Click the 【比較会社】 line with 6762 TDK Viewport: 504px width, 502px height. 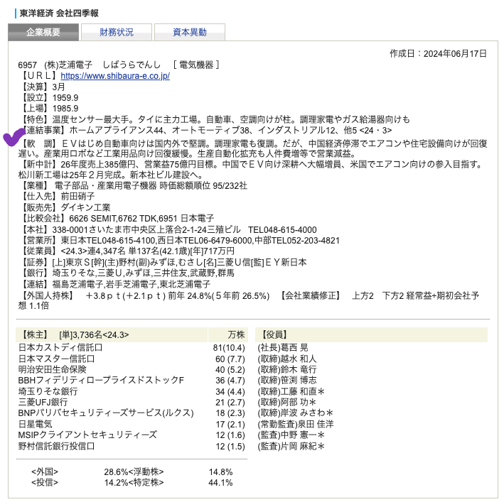116,218
